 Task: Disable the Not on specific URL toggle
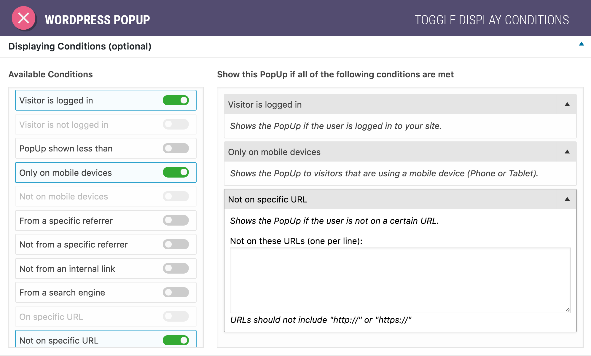[176, 340]
